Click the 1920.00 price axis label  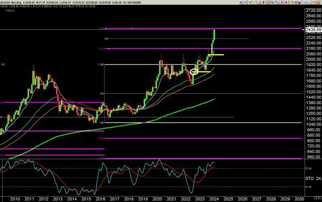click(x=314, y=64)
